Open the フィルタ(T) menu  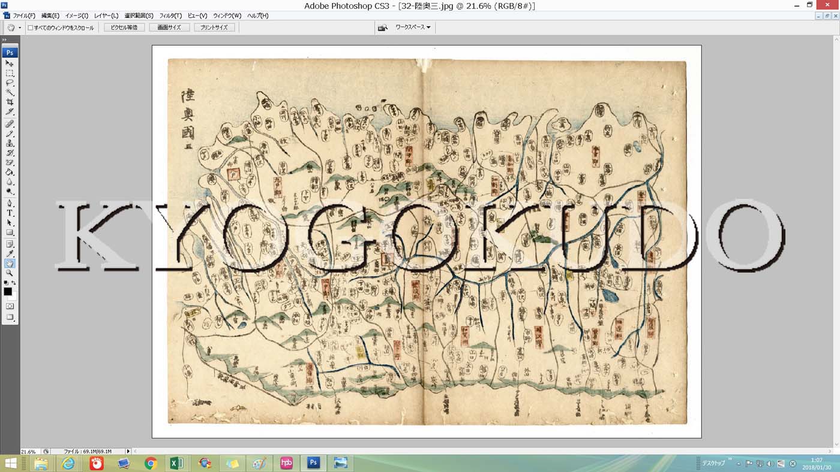click(x=171, y=16)
